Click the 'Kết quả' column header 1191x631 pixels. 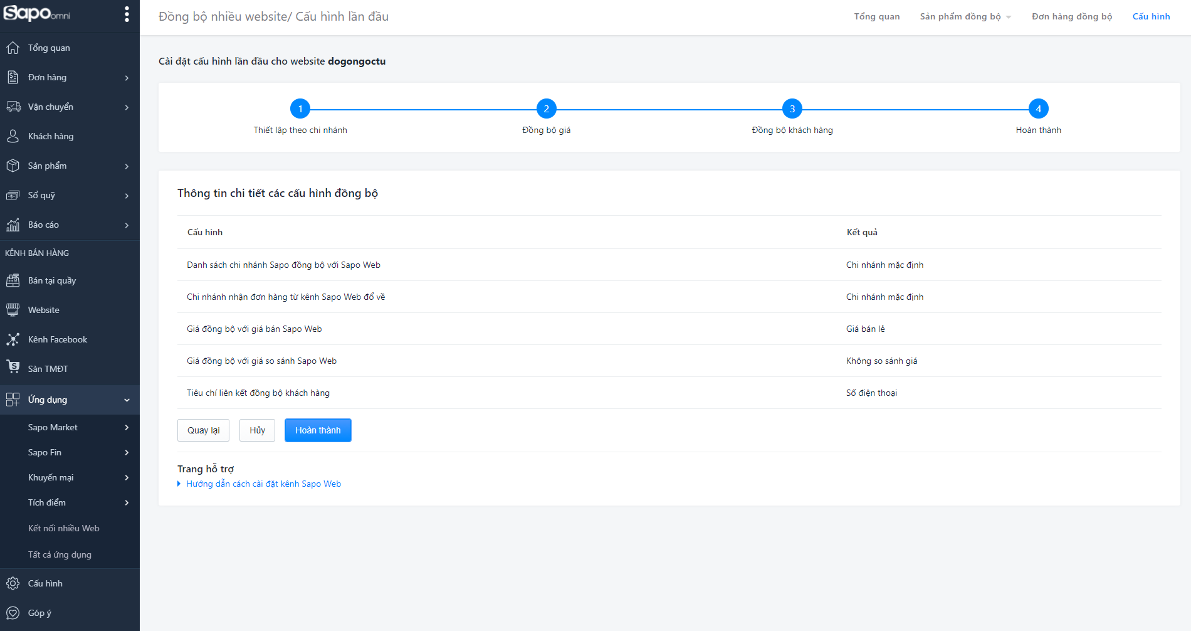pos(862,232)
